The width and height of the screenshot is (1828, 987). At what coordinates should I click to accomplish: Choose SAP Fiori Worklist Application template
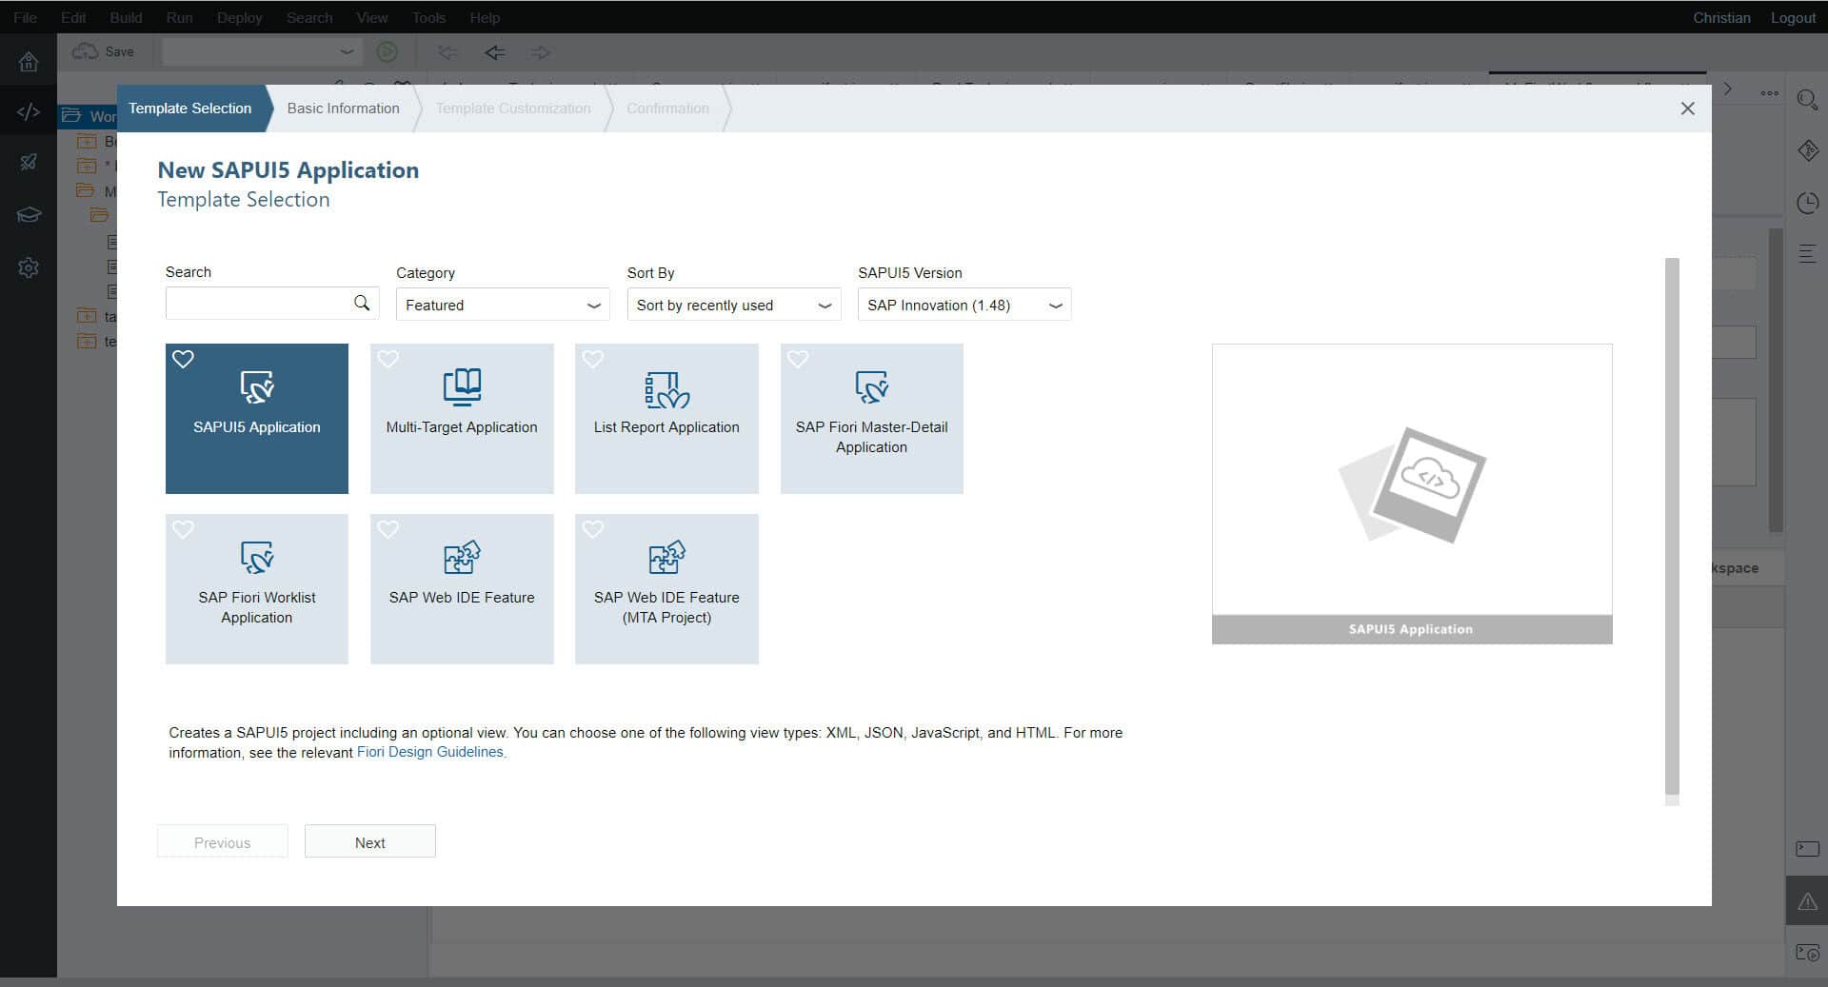(x=256, y=588)
